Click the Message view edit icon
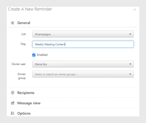Viewport: 146px width, 123px height. point(13,103)
